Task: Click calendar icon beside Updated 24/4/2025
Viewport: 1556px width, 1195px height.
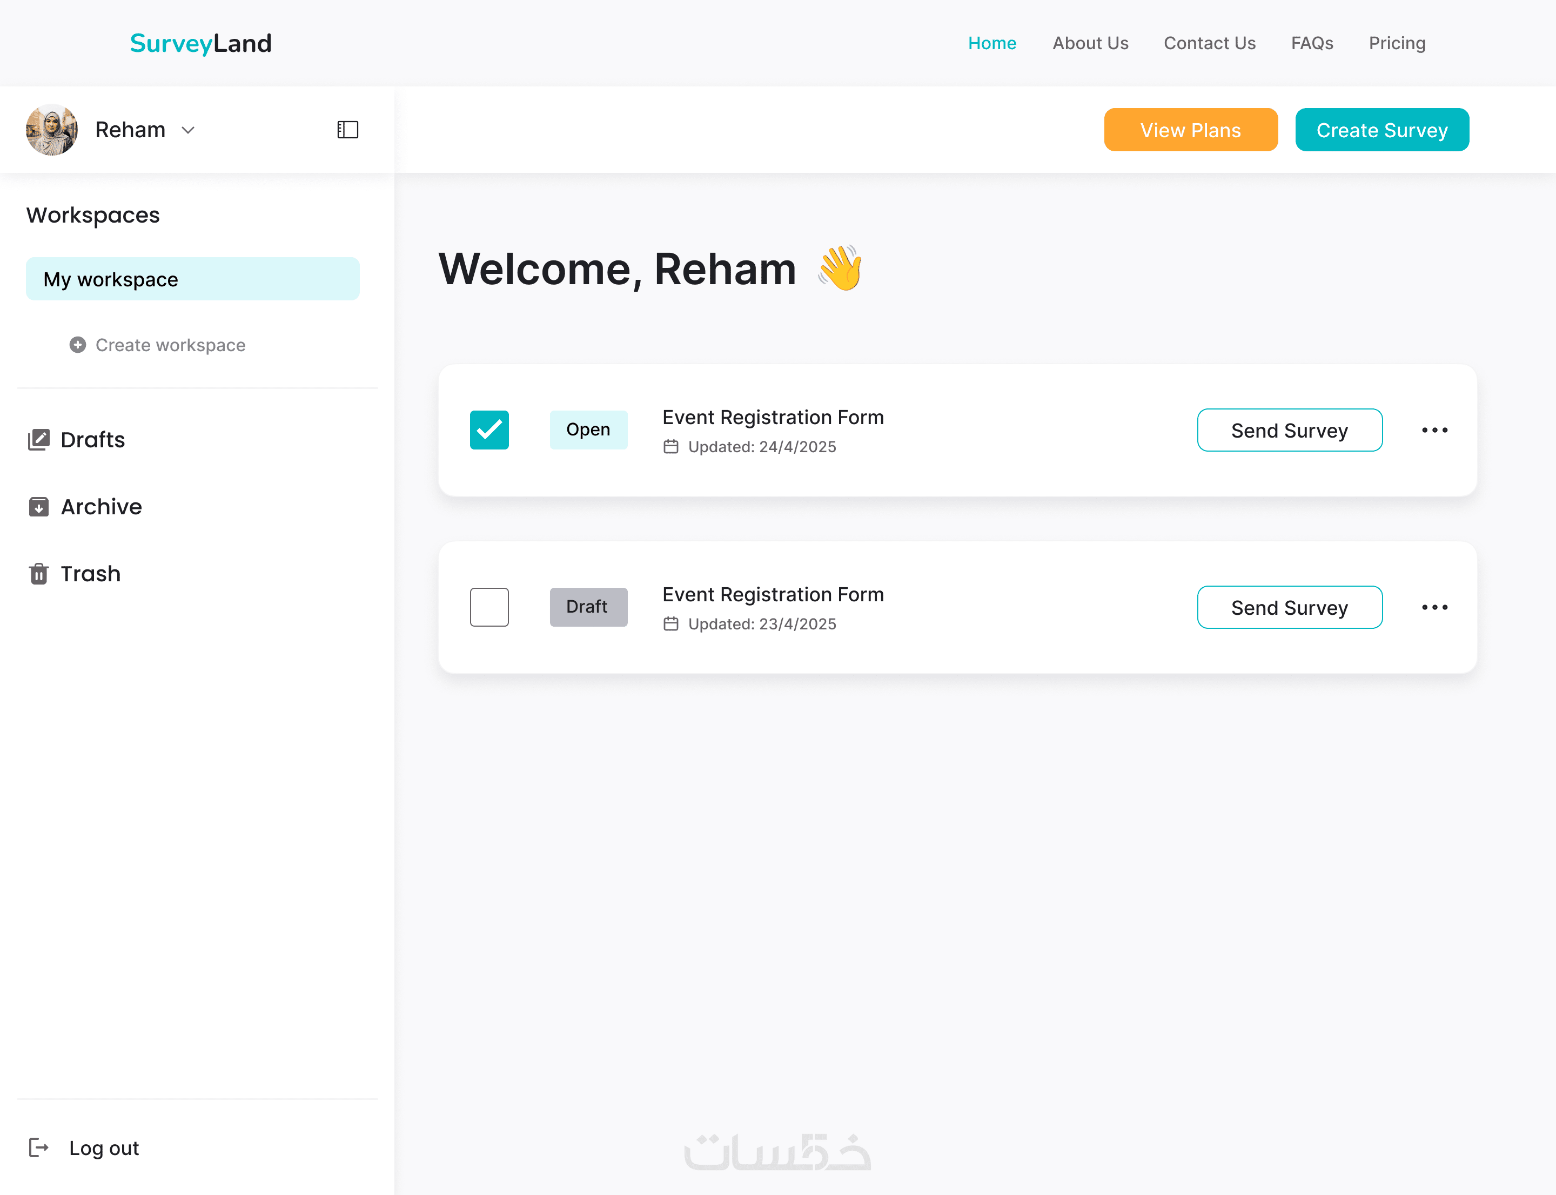Action: 670,447
